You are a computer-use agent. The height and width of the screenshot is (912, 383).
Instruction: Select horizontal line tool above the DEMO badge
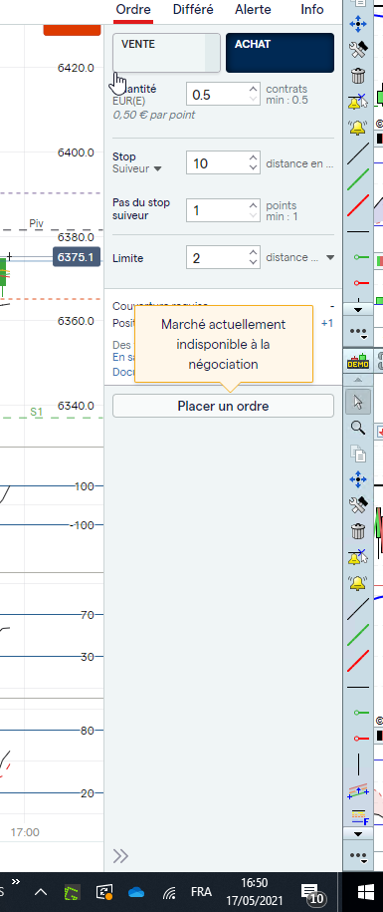(x=358, y=231)
